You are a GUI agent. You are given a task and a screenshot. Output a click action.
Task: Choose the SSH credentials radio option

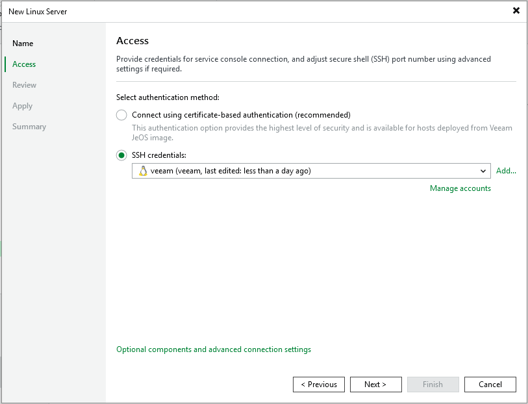pyautogui.click(x=121, y=155)
